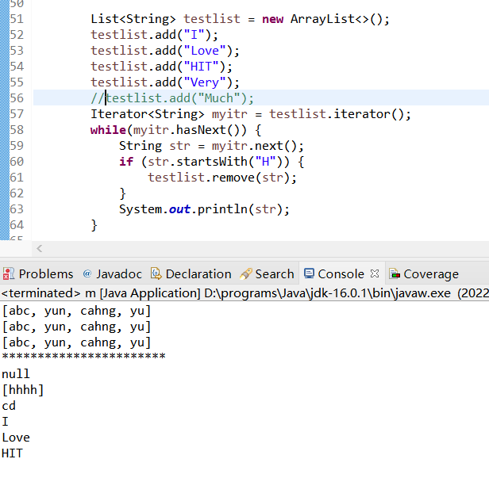Click line number 60 in the gutter
This screenshot has height=478, width=489.
(17, 162)
